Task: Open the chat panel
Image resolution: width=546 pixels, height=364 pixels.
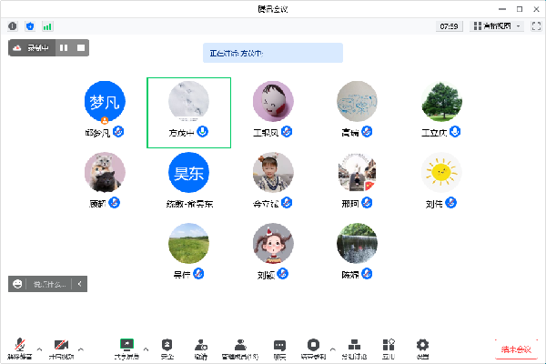Action: click(x=279, y=346)
